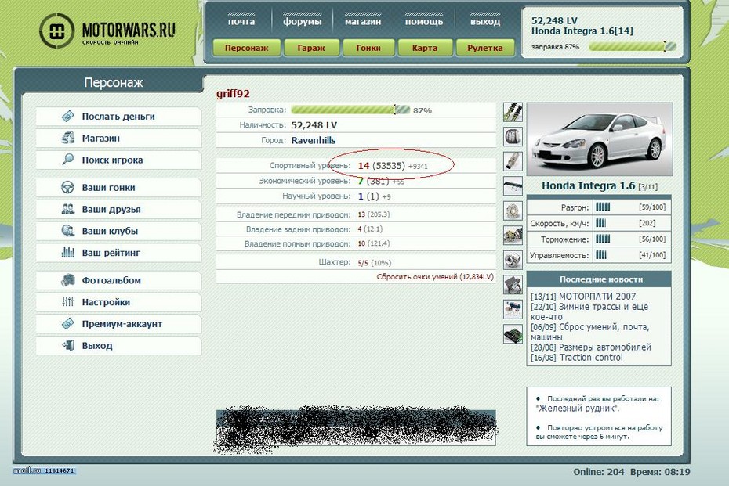Click the icon beside Премиум-аккаунт
The width and height of the screenshot is (729, 486).
click(68, 323)
